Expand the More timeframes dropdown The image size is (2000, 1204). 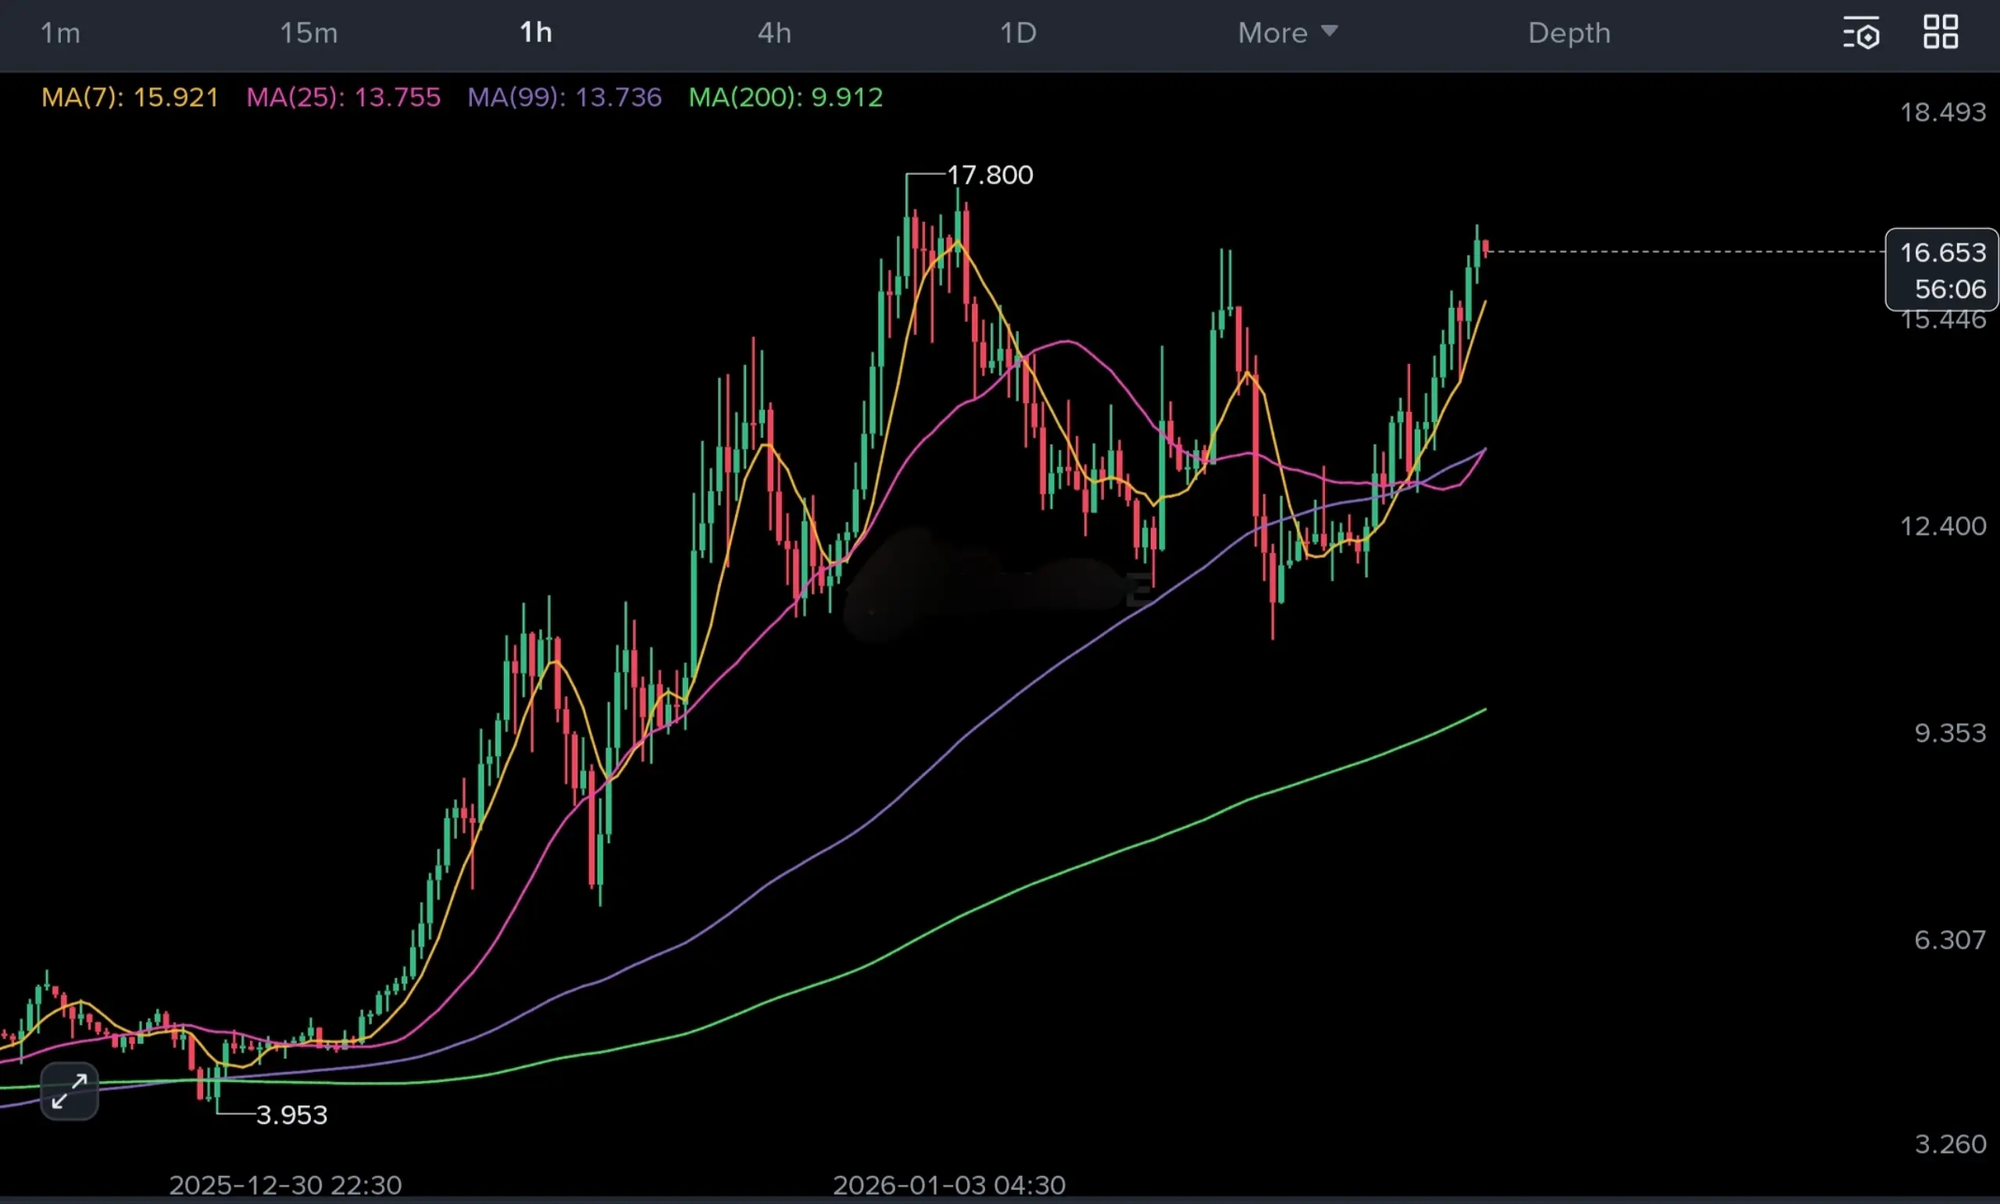coord(1273,34)
